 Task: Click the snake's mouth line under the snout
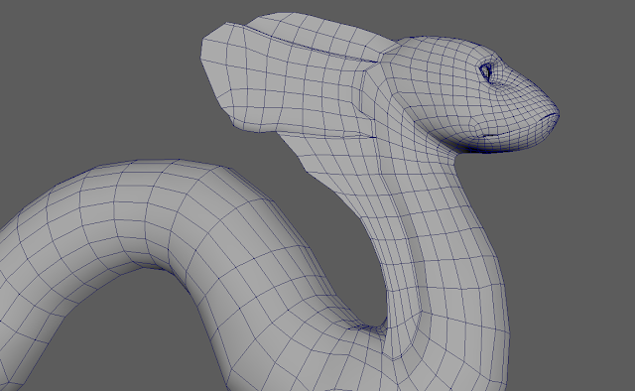click(x=511, y=136)
